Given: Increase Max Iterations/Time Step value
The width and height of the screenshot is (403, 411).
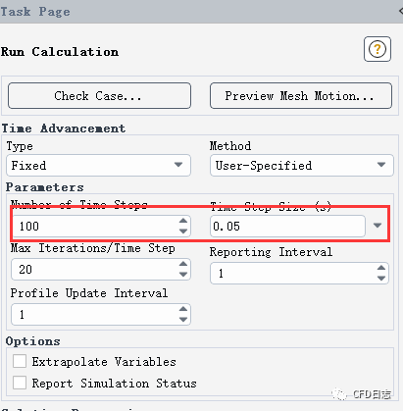Looking at the screenshot, I should point(183,264).
